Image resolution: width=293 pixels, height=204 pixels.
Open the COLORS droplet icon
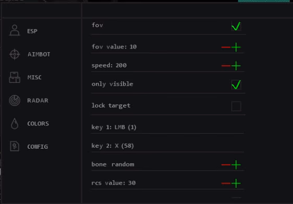pos(15,124)
